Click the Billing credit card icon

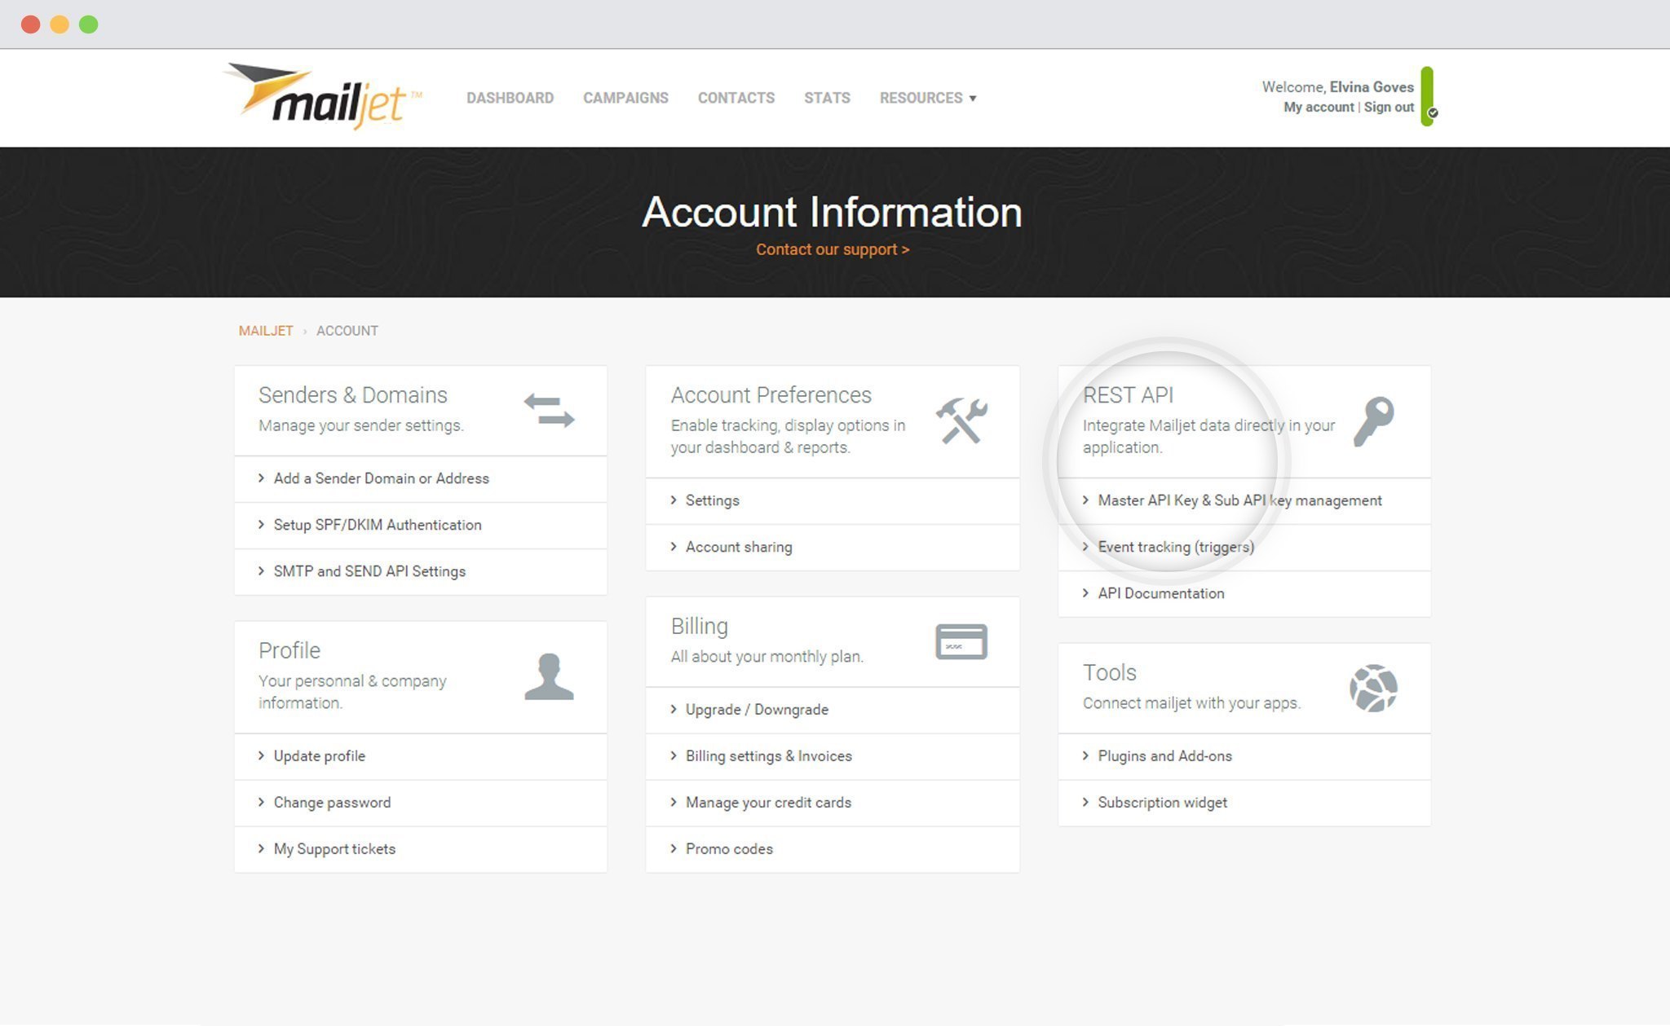961,642
